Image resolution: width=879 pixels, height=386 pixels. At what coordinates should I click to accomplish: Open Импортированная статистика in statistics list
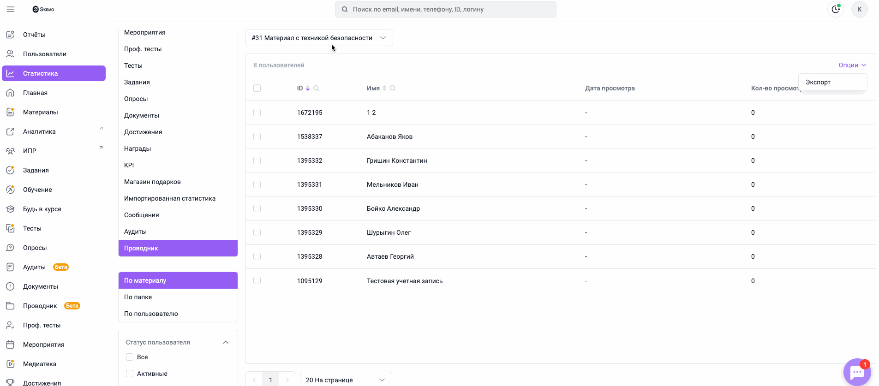coord(169,198)
